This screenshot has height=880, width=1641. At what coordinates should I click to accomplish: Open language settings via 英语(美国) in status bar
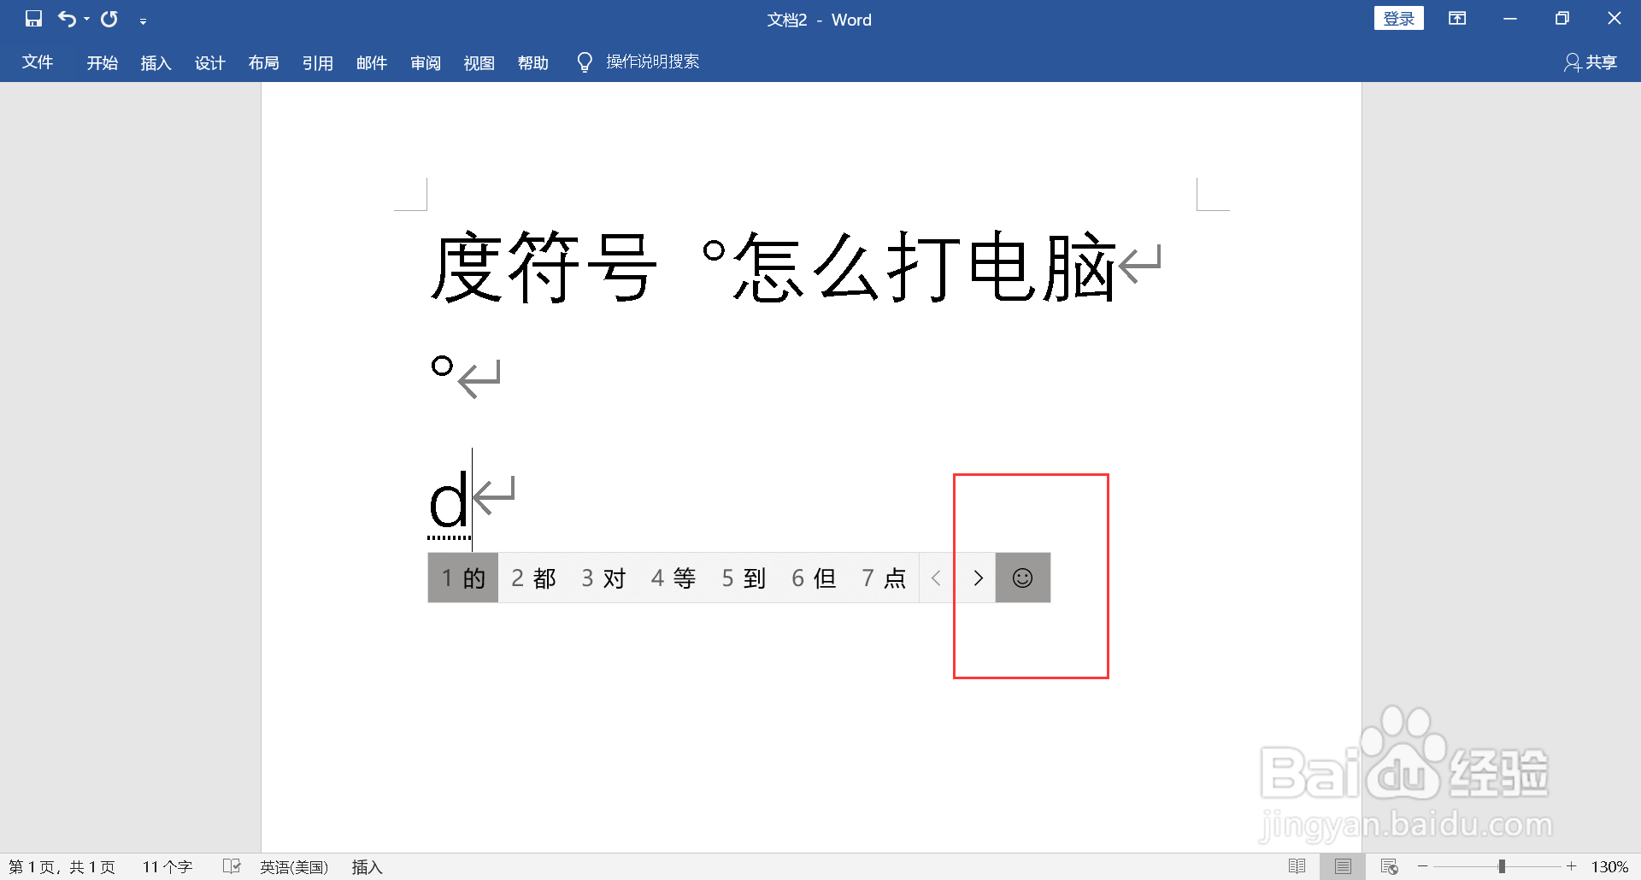point(295,866)
